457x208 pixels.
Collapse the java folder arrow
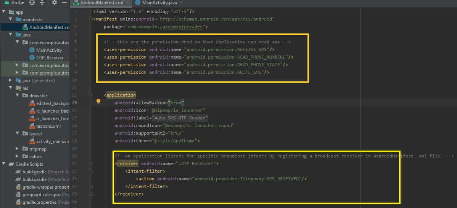(x=11, y=35)
